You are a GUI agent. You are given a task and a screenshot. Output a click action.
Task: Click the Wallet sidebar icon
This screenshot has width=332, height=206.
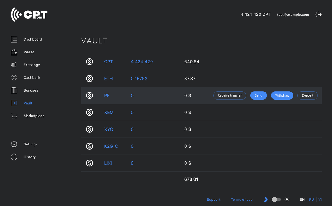pyautogui.click(x=14, y=52)
